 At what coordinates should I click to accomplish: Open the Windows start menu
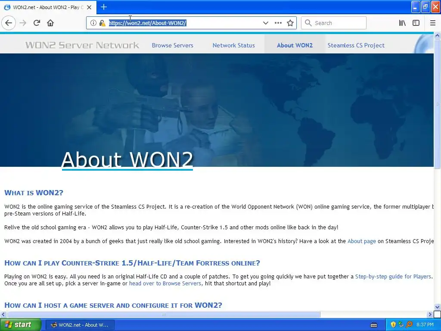(x=20, y=325)
